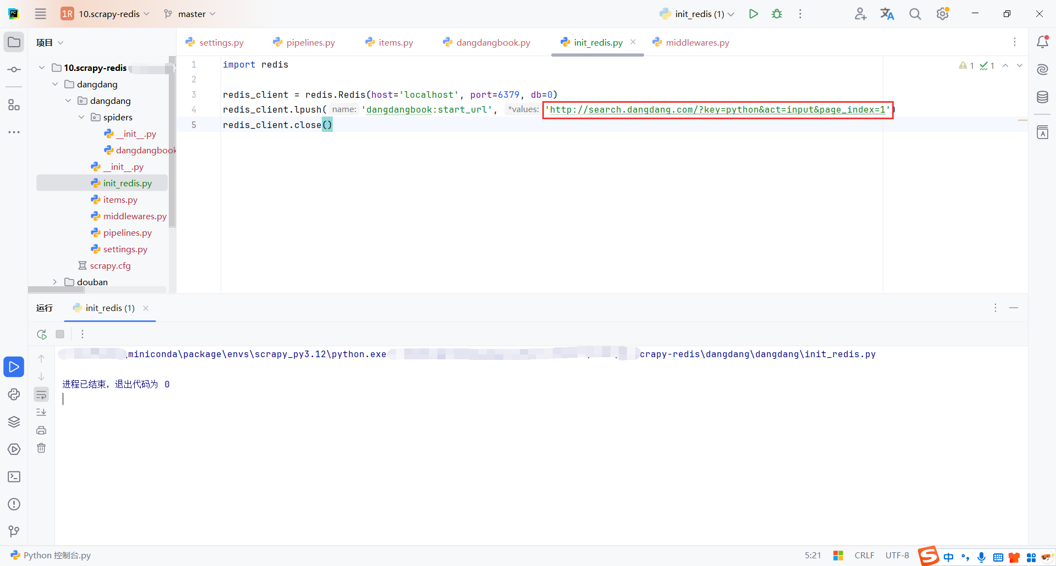1056x566 pixels.
Task: Open more run actions menu
Action: [x=800, y=14]
